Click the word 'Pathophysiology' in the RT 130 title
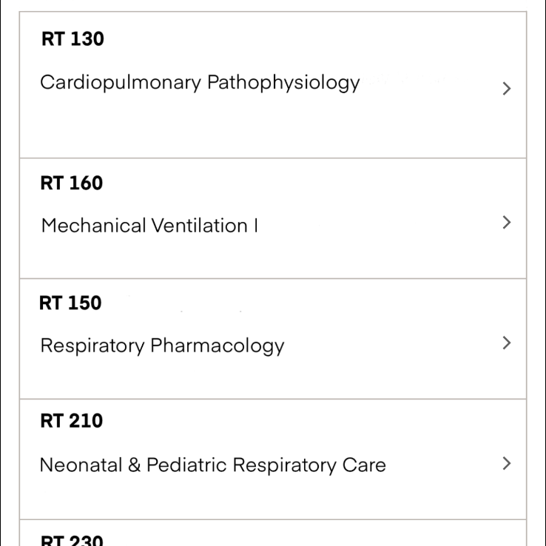546x546 pixels. (283, 83)
